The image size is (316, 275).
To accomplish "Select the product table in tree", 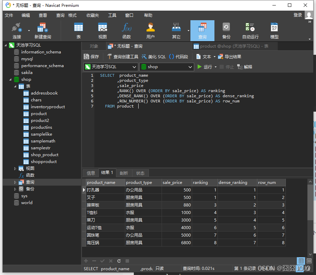I will click(39, 114).
